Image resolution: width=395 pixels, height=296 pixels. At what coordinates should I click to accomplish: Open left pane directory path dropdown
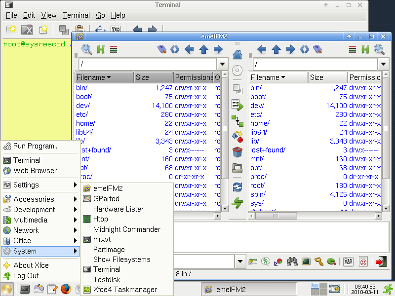pos(222,64)
